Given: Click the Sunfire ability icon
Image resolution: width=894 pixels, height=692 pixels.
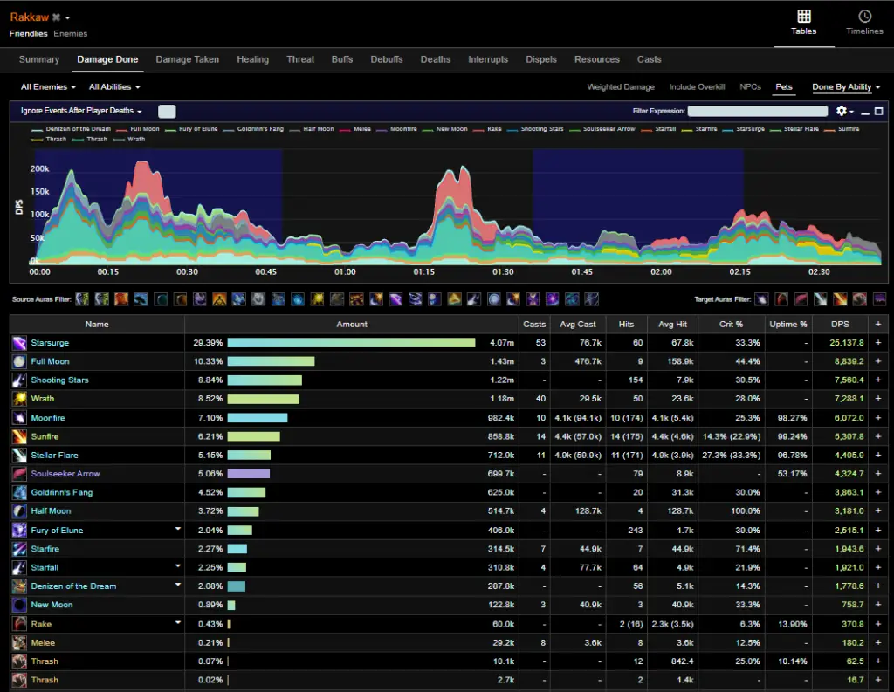Looking at the screenshot, I should (19, 436).
